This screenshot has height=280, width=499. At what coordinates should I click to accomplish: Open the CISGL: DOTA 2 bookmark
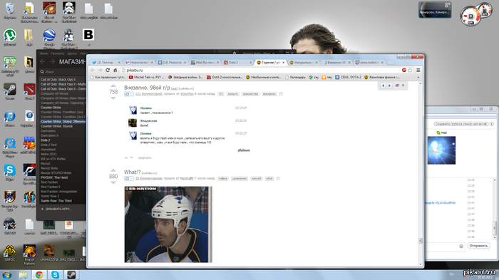coord(348,78)
